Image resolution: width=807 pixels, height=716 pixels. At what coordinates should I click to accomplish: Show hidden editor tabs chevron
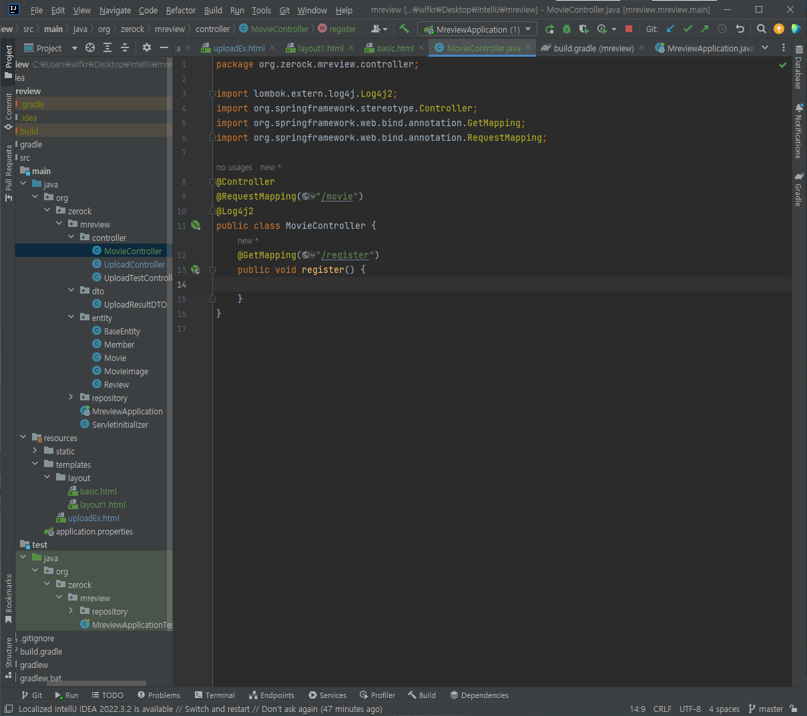(765, 47)
